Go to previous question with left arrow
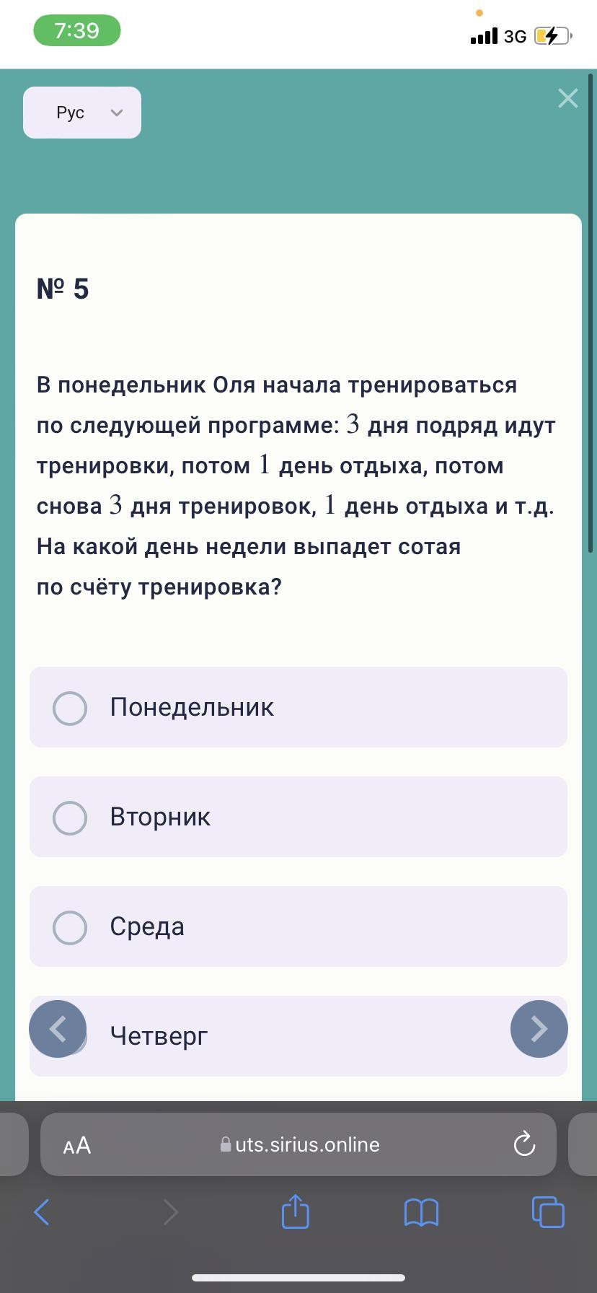 (x=58, y=1029)
